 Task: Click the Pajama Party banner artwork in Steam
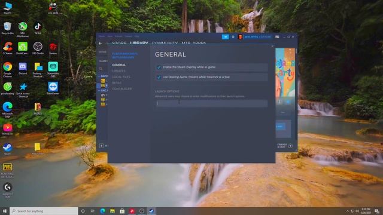285,72
